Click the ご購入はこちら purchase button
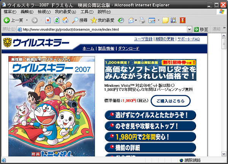This screenshot has width=228, height=164. click(171, 101)
